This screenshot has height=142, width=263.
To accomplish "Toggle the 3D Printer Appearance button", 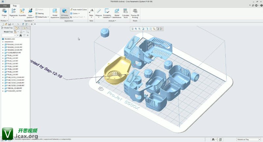I will click(64, 12).
